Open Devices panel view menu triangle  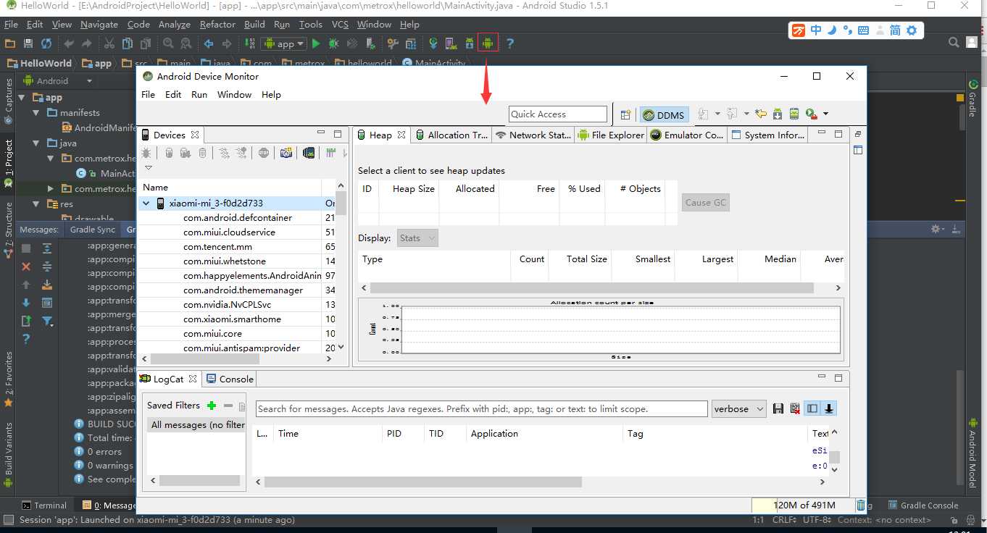(149, 168)
